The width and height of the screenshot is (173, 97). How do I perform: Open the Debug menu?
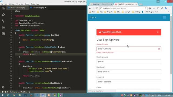pyautogui.click(x=27, y=4)
